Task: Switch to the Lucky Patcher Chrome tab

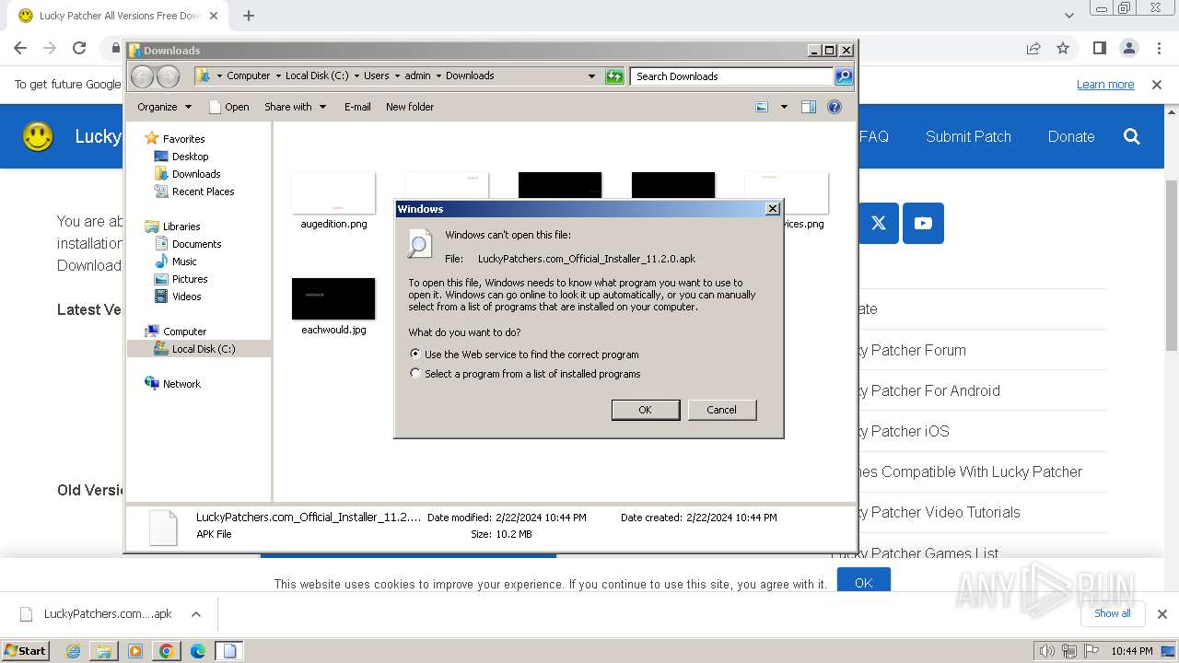Action: pos(118,16)
